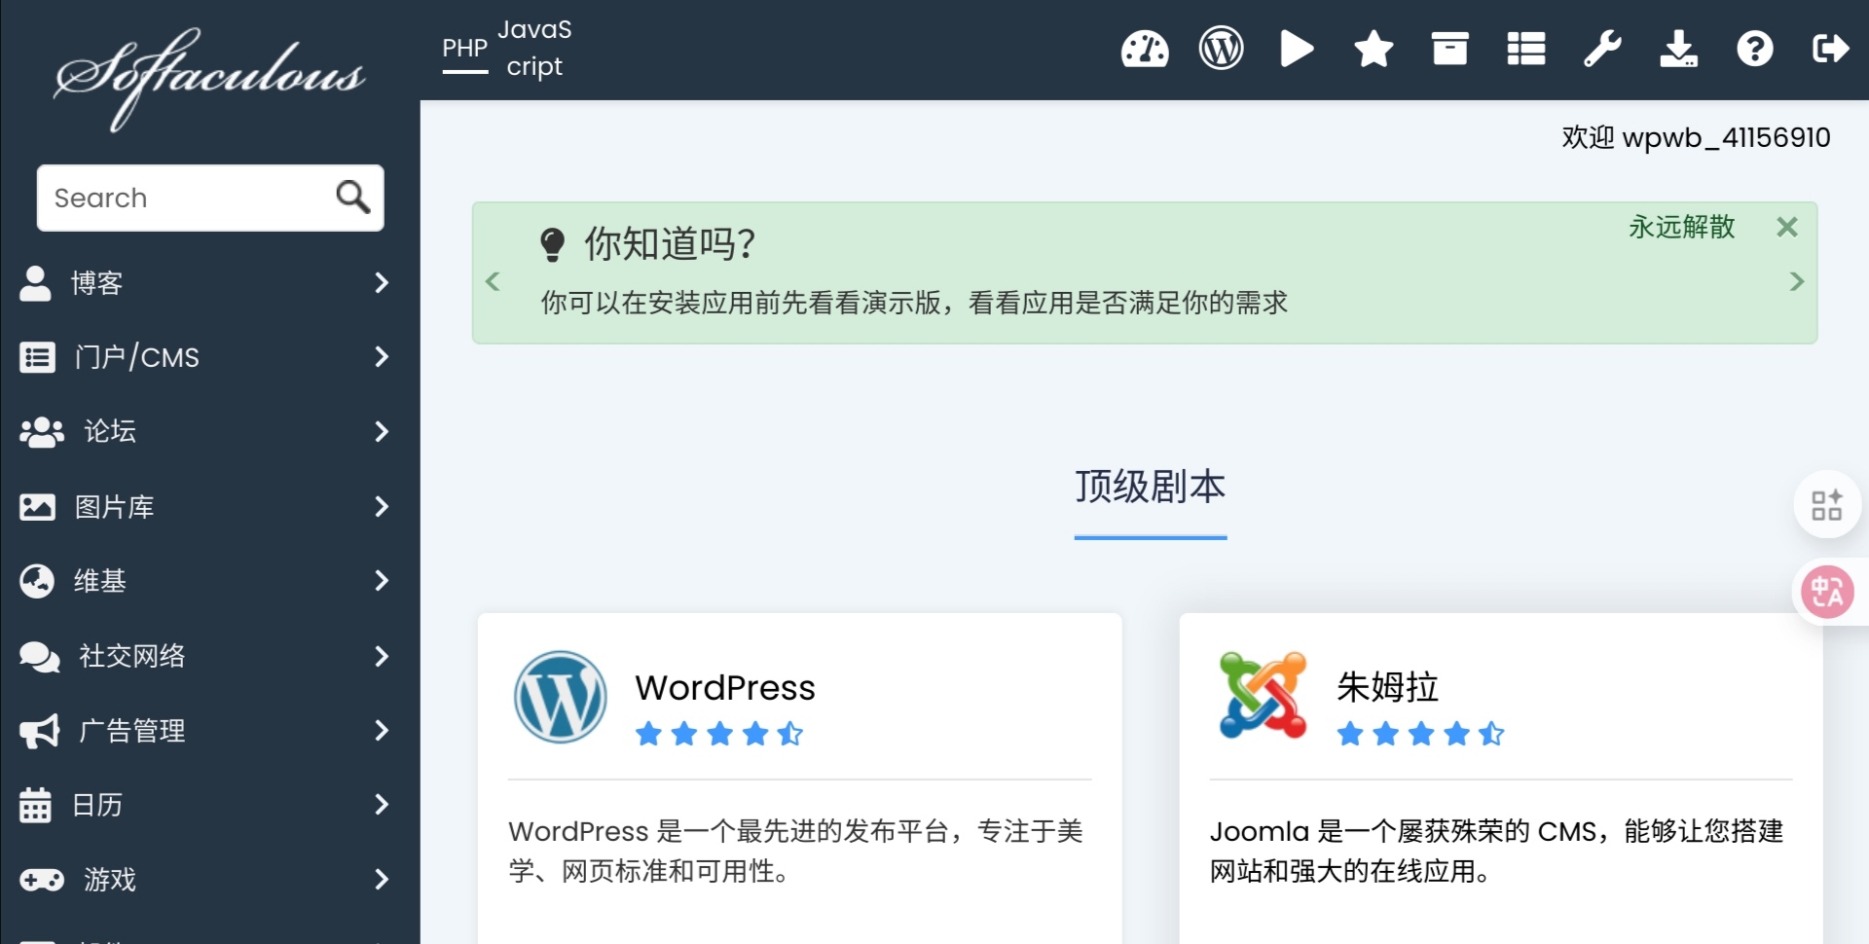Viewport: 1869px width, 944px height.
Task: Open the installations archive box icon
Action: [1449, 49]
